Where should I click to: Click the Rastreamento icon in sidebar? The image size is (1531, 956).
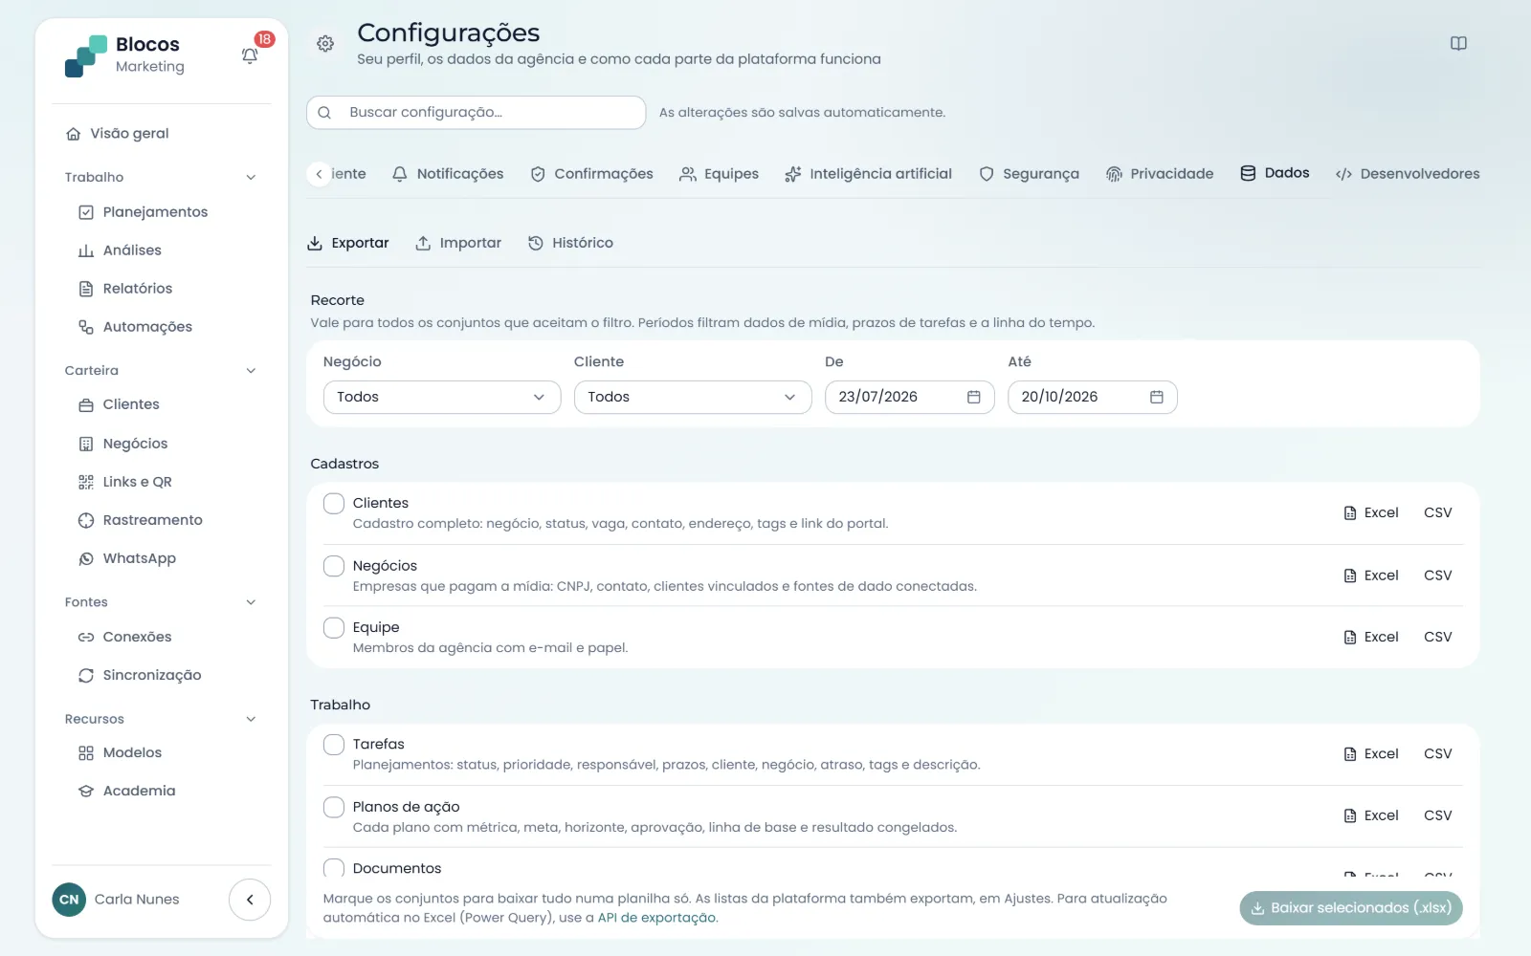[86, 520]
